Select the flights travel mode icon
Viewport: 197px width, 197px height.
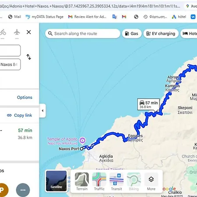[x=17, y=32]
